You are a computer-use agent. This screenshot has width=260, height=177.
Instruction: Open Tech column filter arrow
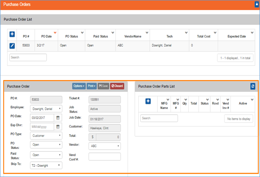click(x=186, y=33)
